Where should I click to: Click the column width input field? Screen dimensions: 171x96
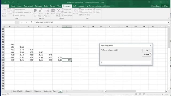coord(126,62)
